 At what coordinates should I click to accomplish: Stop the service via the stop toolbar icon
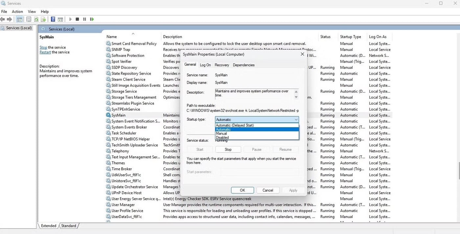tap(78, 19)
